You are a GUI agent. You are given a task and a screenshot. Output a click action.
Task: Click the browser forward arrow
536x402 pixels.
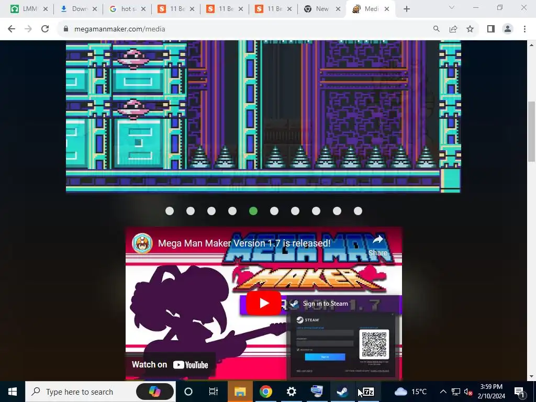(28, 29)
